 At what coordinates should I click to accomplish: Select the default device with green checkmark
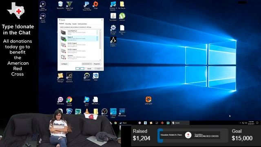tap(79, 38)
